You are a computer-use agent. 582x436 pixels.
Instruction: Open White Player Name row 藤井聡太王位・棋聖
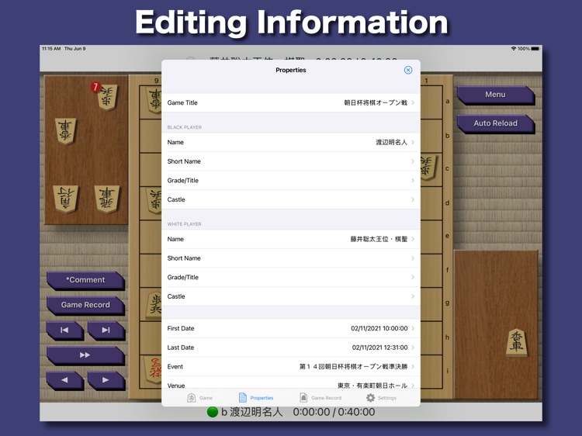point(291,240)
